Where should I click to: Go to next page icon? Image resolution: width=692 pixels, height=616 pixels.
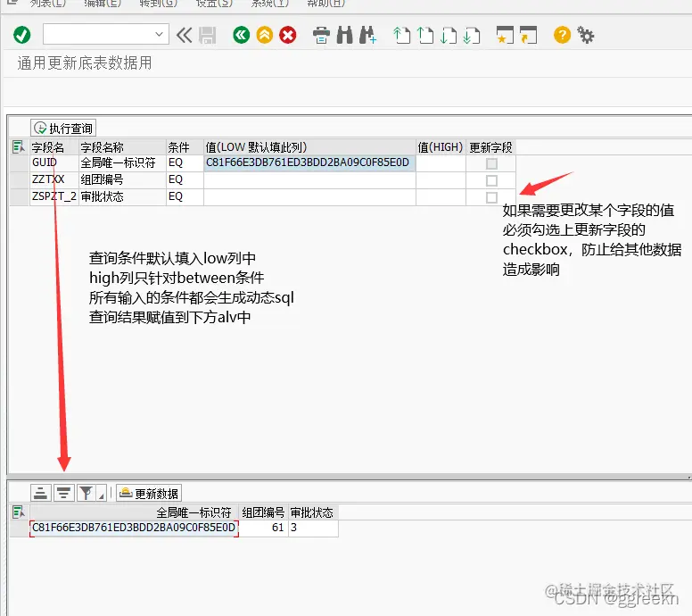(x=449, y=36)
